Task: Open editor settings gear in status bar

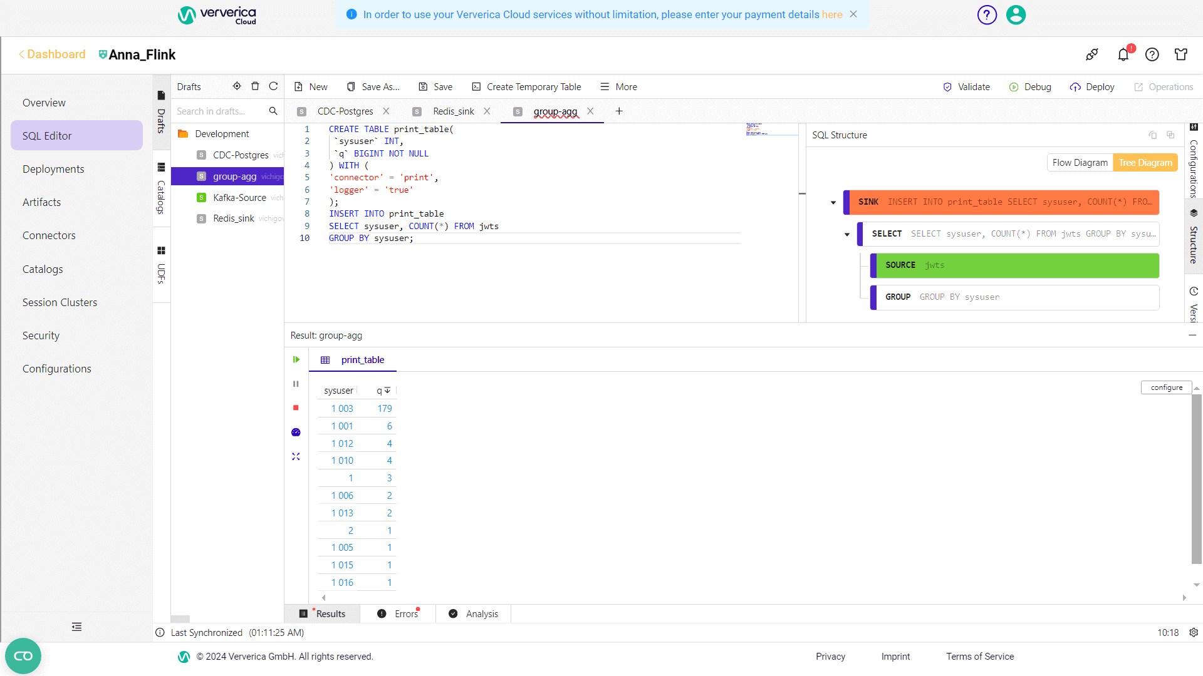Action: pos(1194,632)
